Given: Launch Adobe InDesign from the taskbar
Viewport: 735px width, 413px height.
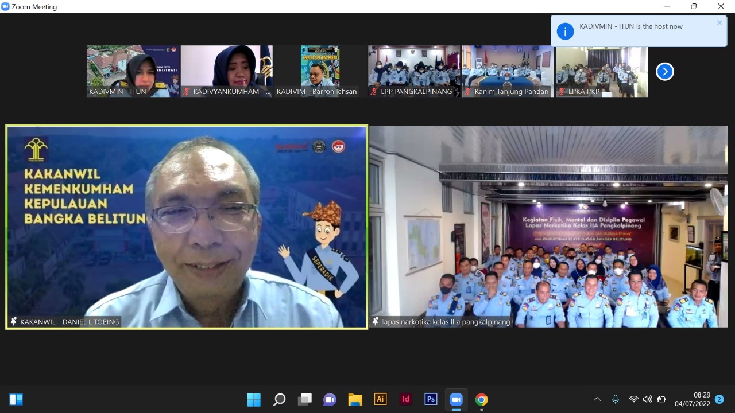Looking at the screenshot, I should [x=405, y=400].
